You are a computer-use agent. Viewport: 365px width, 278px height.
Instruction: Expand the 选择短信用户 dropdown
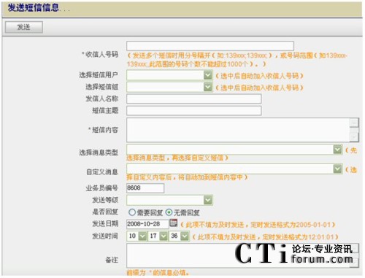click(208, 75)
